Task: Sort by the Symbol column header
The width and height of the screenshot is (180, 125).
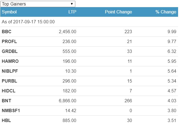Action: 9,12
